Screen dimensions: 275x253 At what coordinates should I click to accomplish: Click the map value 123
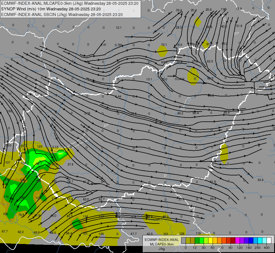(40, 146)
